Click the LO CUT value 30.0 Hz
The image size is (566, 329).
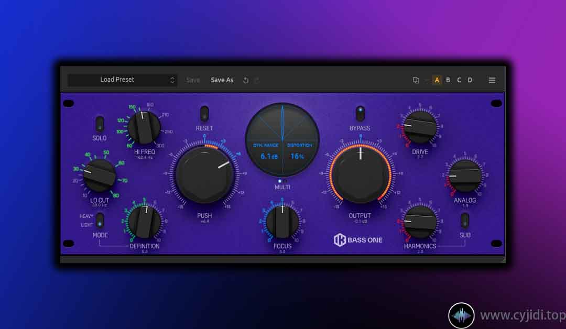(x=100, y=205)
